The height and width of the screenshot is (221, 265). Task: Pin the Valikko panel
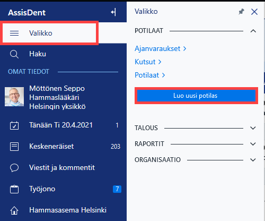pyautogui.click(x=241, y=12)
